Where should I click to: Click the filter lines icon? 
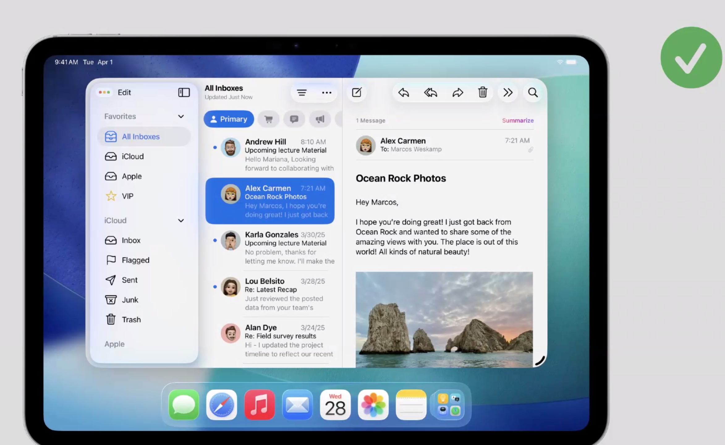(x=302, y=92)
